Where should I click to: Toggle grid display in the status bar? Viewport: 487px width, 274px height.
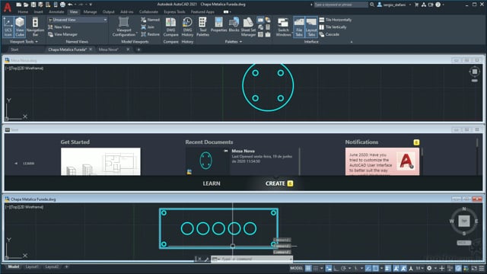click(x=308, y=268)
